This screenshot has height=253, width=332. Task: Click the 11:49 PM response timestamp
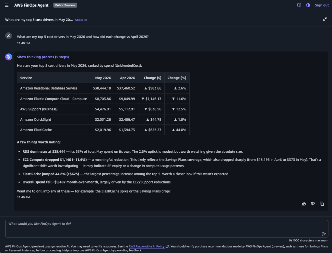tap(23, 197)
